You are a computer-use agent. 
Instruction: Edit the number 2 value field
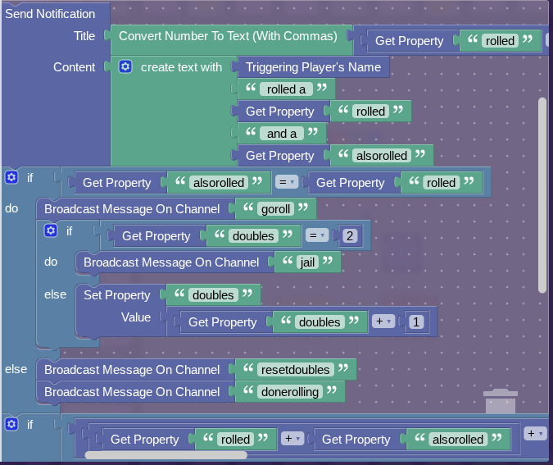point(350,236)
